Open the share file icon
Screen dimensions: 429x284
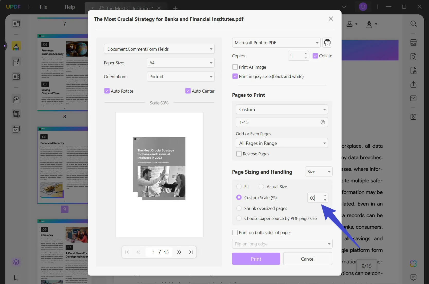pos(413,85)
